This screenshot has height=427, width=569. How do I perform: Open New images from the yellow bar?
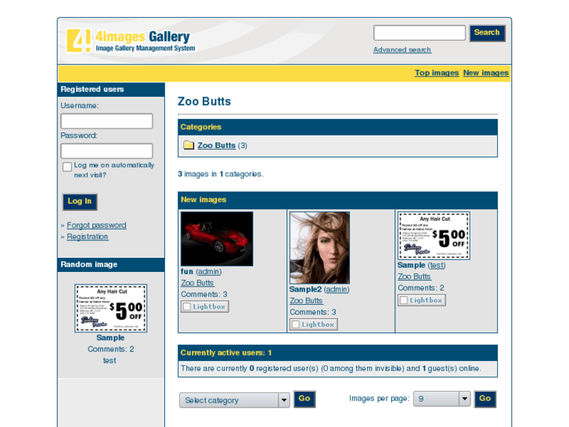[485, 73]
